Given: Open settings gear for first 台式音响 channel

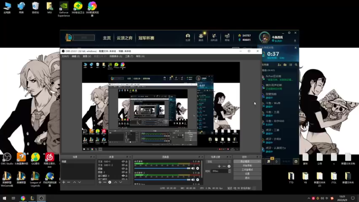Looking at the screenshot, I should pos(197,168).
